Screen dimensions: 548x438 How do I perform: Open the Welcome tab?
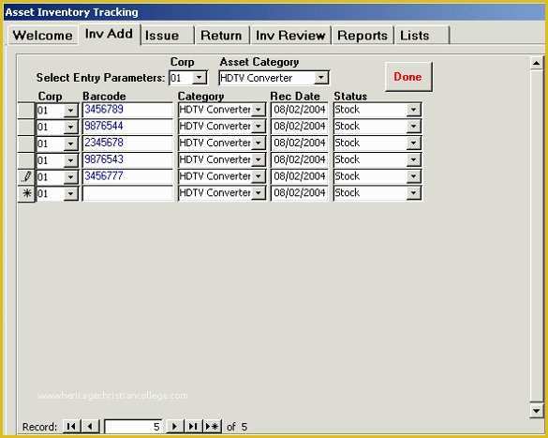pyautogui.click(x=43, y=36)
